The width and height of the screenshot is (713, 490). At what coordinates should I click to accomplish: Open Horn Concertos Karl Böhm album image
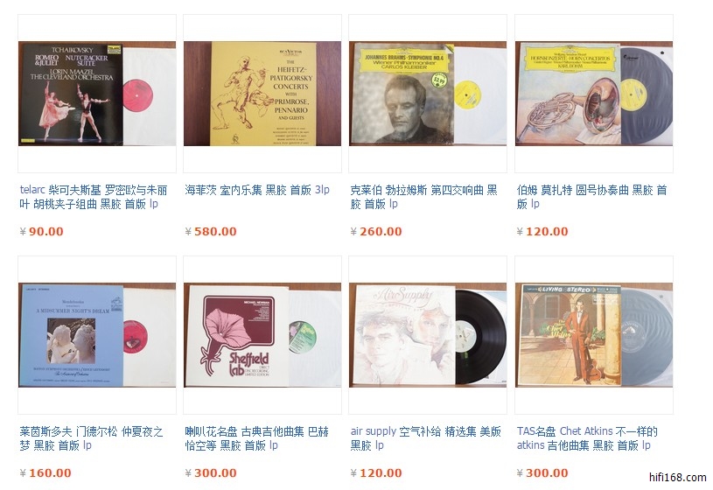tap(594, 94)
